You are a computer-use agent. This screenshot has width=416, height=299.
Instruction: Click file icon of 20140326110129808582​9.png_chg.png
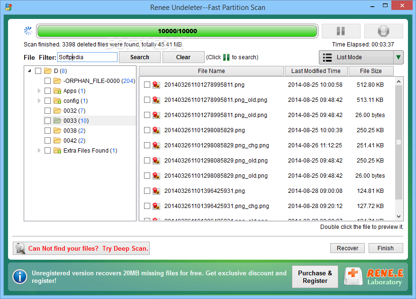pos(156,145)
